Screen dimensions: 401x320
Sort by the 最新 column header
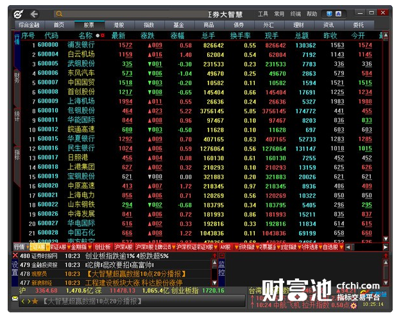119,36
